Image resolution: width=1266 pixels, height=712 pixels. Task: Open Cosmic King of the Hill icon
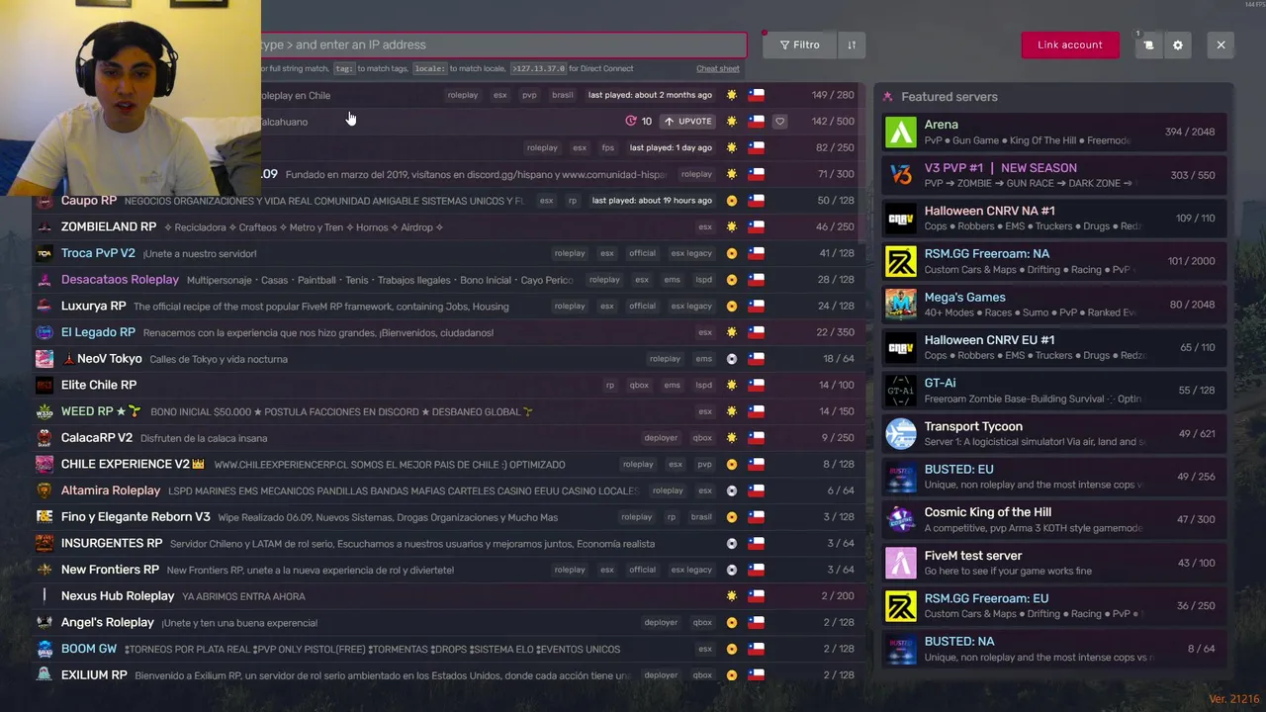900,519
